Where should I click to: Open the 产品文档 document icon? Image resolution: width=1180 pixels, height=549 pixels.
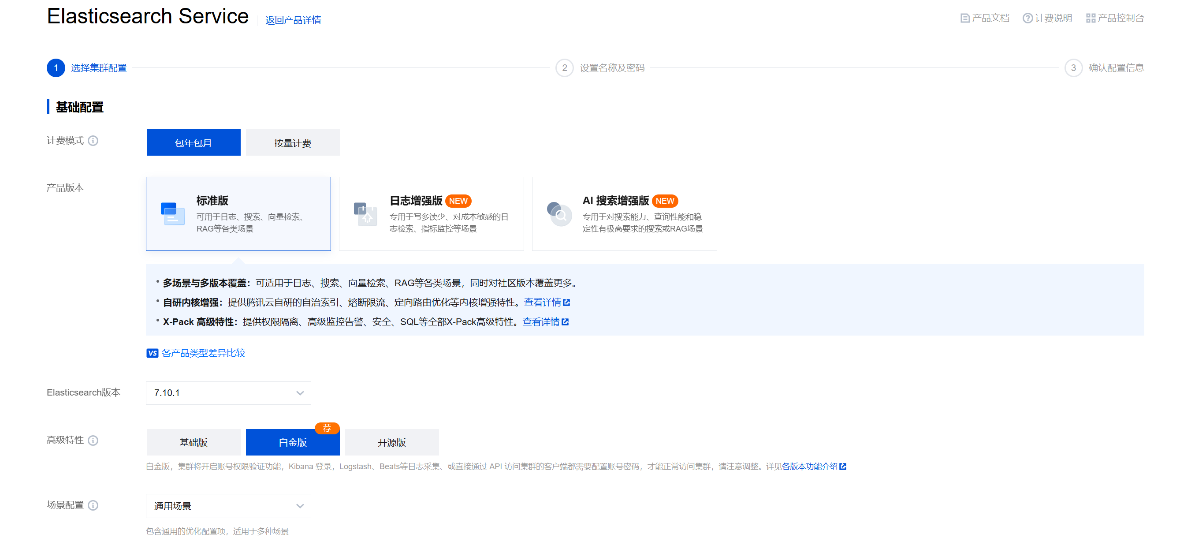pyautogui.click(x=965, y=19)
